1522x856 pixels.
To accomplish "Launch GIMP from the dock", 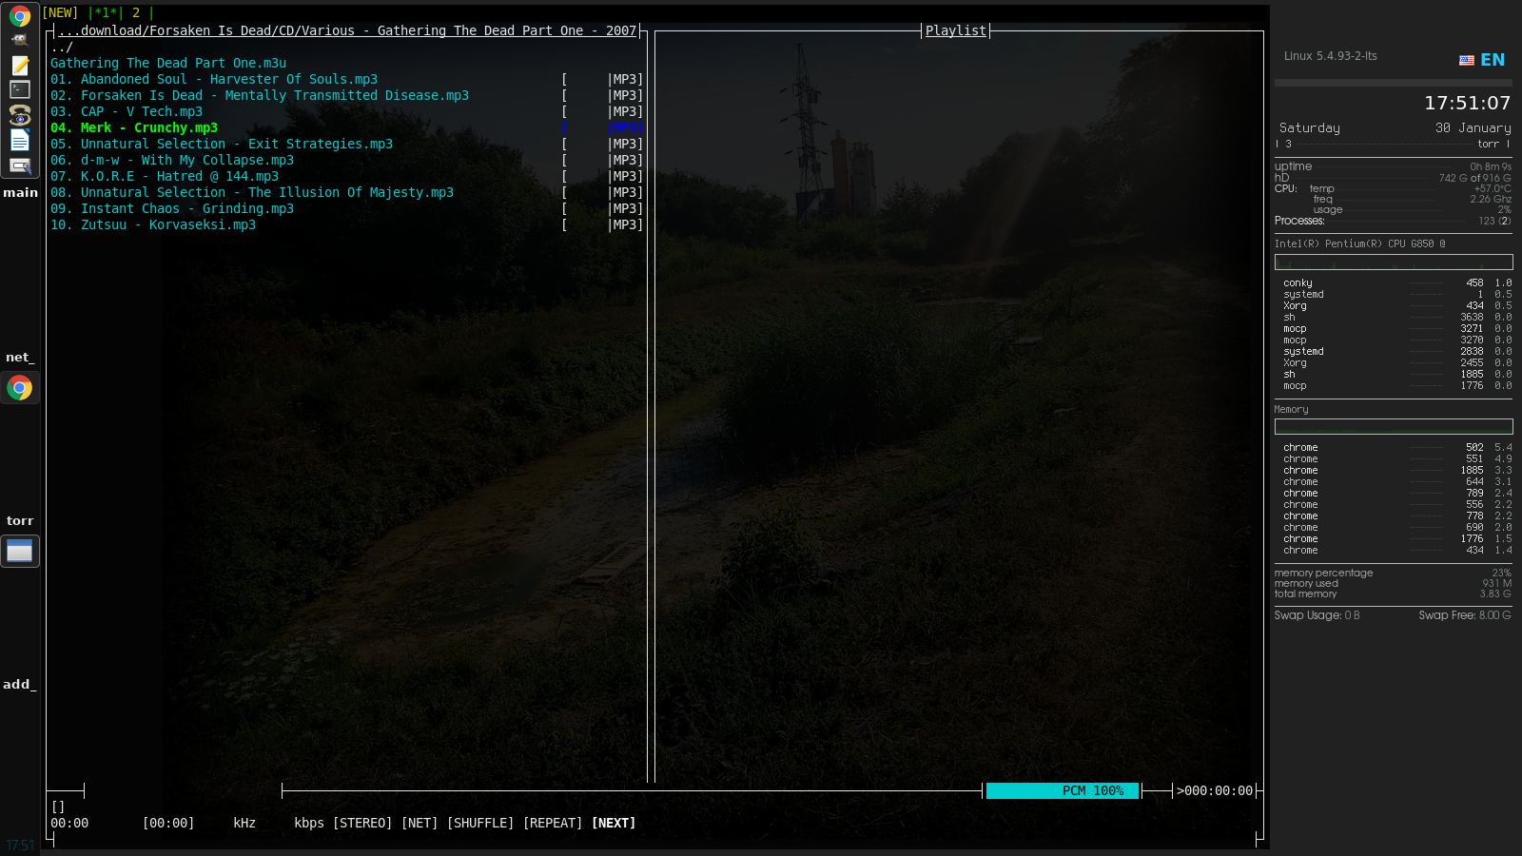I will tap(20, 41).
